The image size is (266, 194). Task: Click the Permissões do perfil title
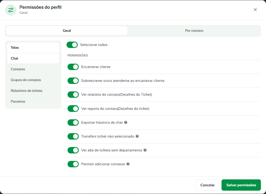point(40,7)
